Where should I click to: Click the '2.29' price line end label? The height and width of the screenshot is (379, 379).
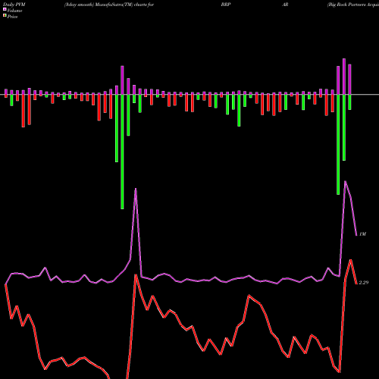[x=364, y=283]
